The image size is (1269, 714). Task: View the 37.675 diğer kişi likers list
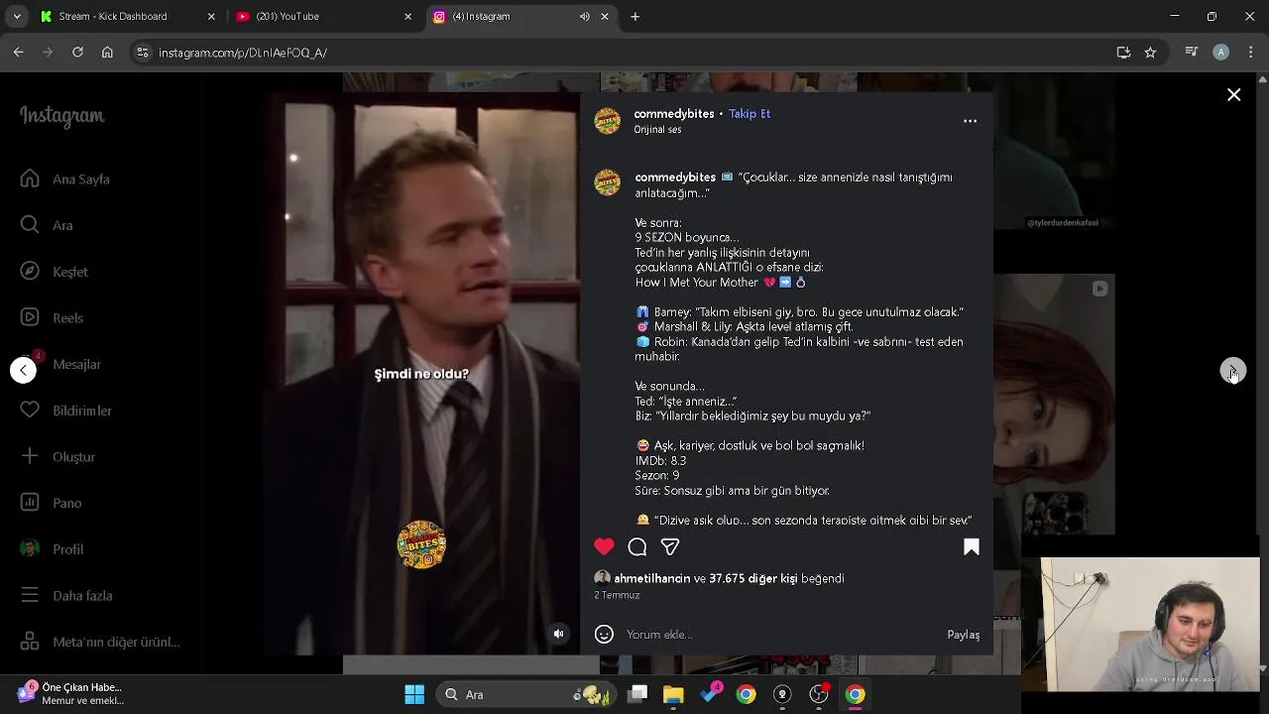coord(752,578)
